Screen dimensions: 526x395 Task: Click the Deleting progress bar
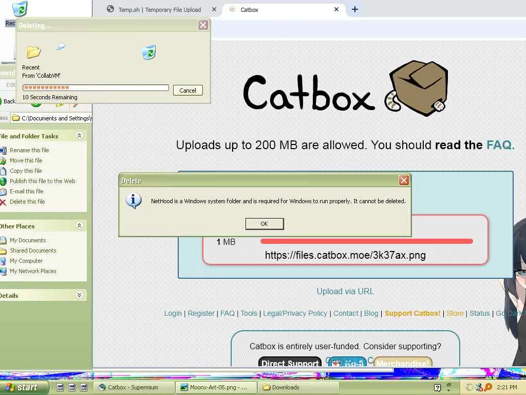(96, 87)
